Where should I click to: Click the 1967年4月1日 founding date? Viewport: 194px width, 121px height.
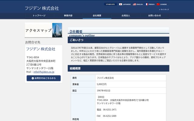pyautogui.click(x=103, y=91)
